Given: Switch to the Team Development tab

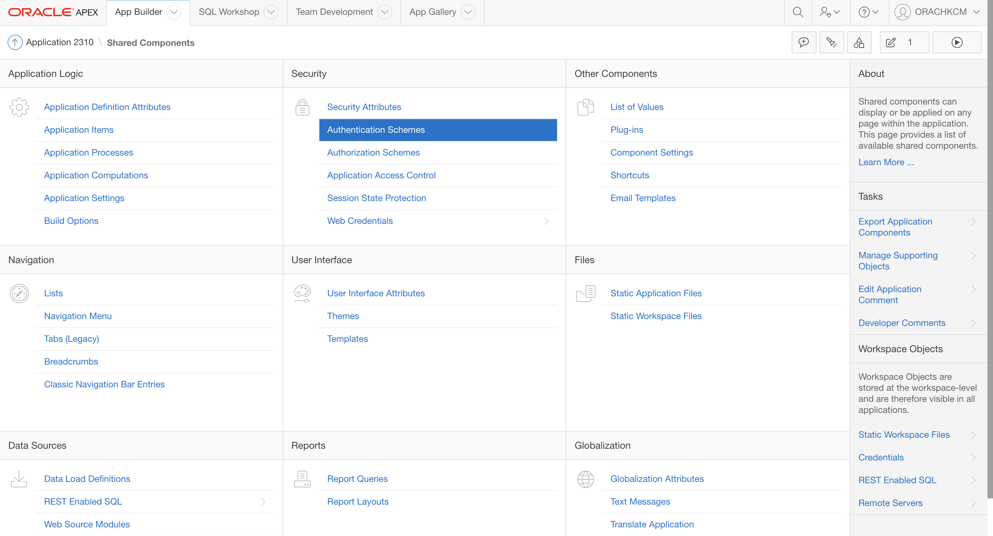Looking at the screenshot, I should point(334,12).
